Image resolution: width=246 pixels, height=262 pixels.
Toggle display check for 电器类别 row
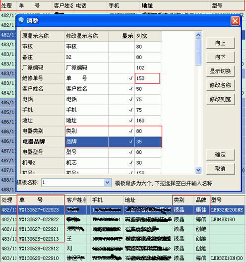[x=122, y=131]
